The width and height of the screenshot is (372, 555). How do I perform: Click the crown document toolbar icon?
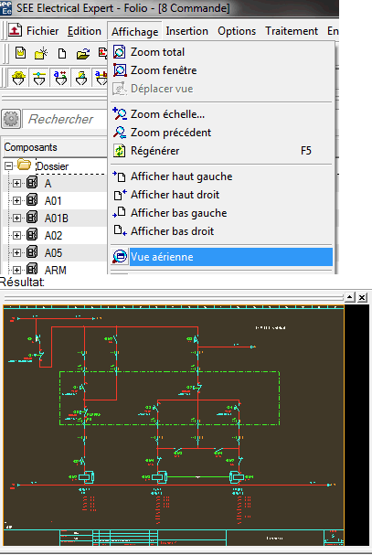pos(20,53)
